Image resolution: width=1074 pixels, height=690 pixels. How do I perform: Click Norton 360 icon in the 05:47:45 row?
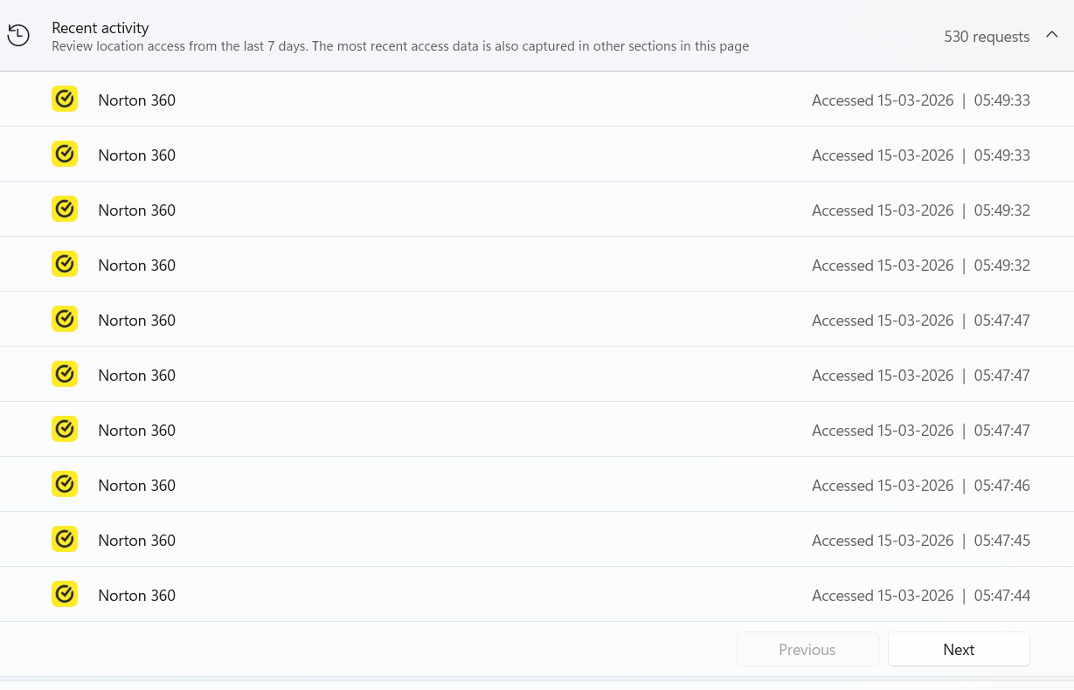(65, 539)
